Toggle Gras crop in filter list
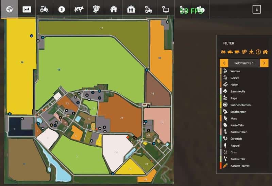The image size is (272, 186). [235, 152]
